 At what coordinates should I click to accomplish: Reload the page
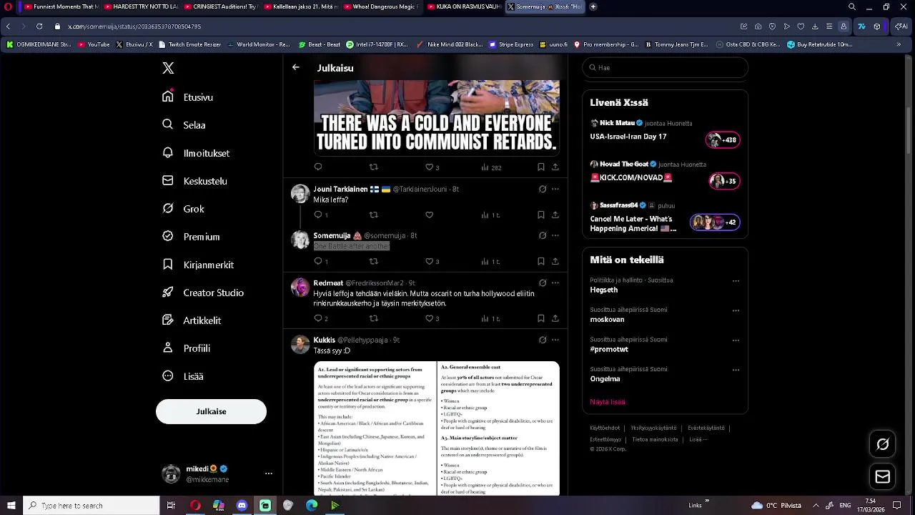pyautogui.click(x=39, y=26)
